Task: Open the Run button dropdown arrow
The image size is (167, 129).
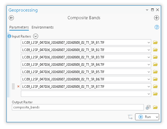Action: [x=157, y=117]
